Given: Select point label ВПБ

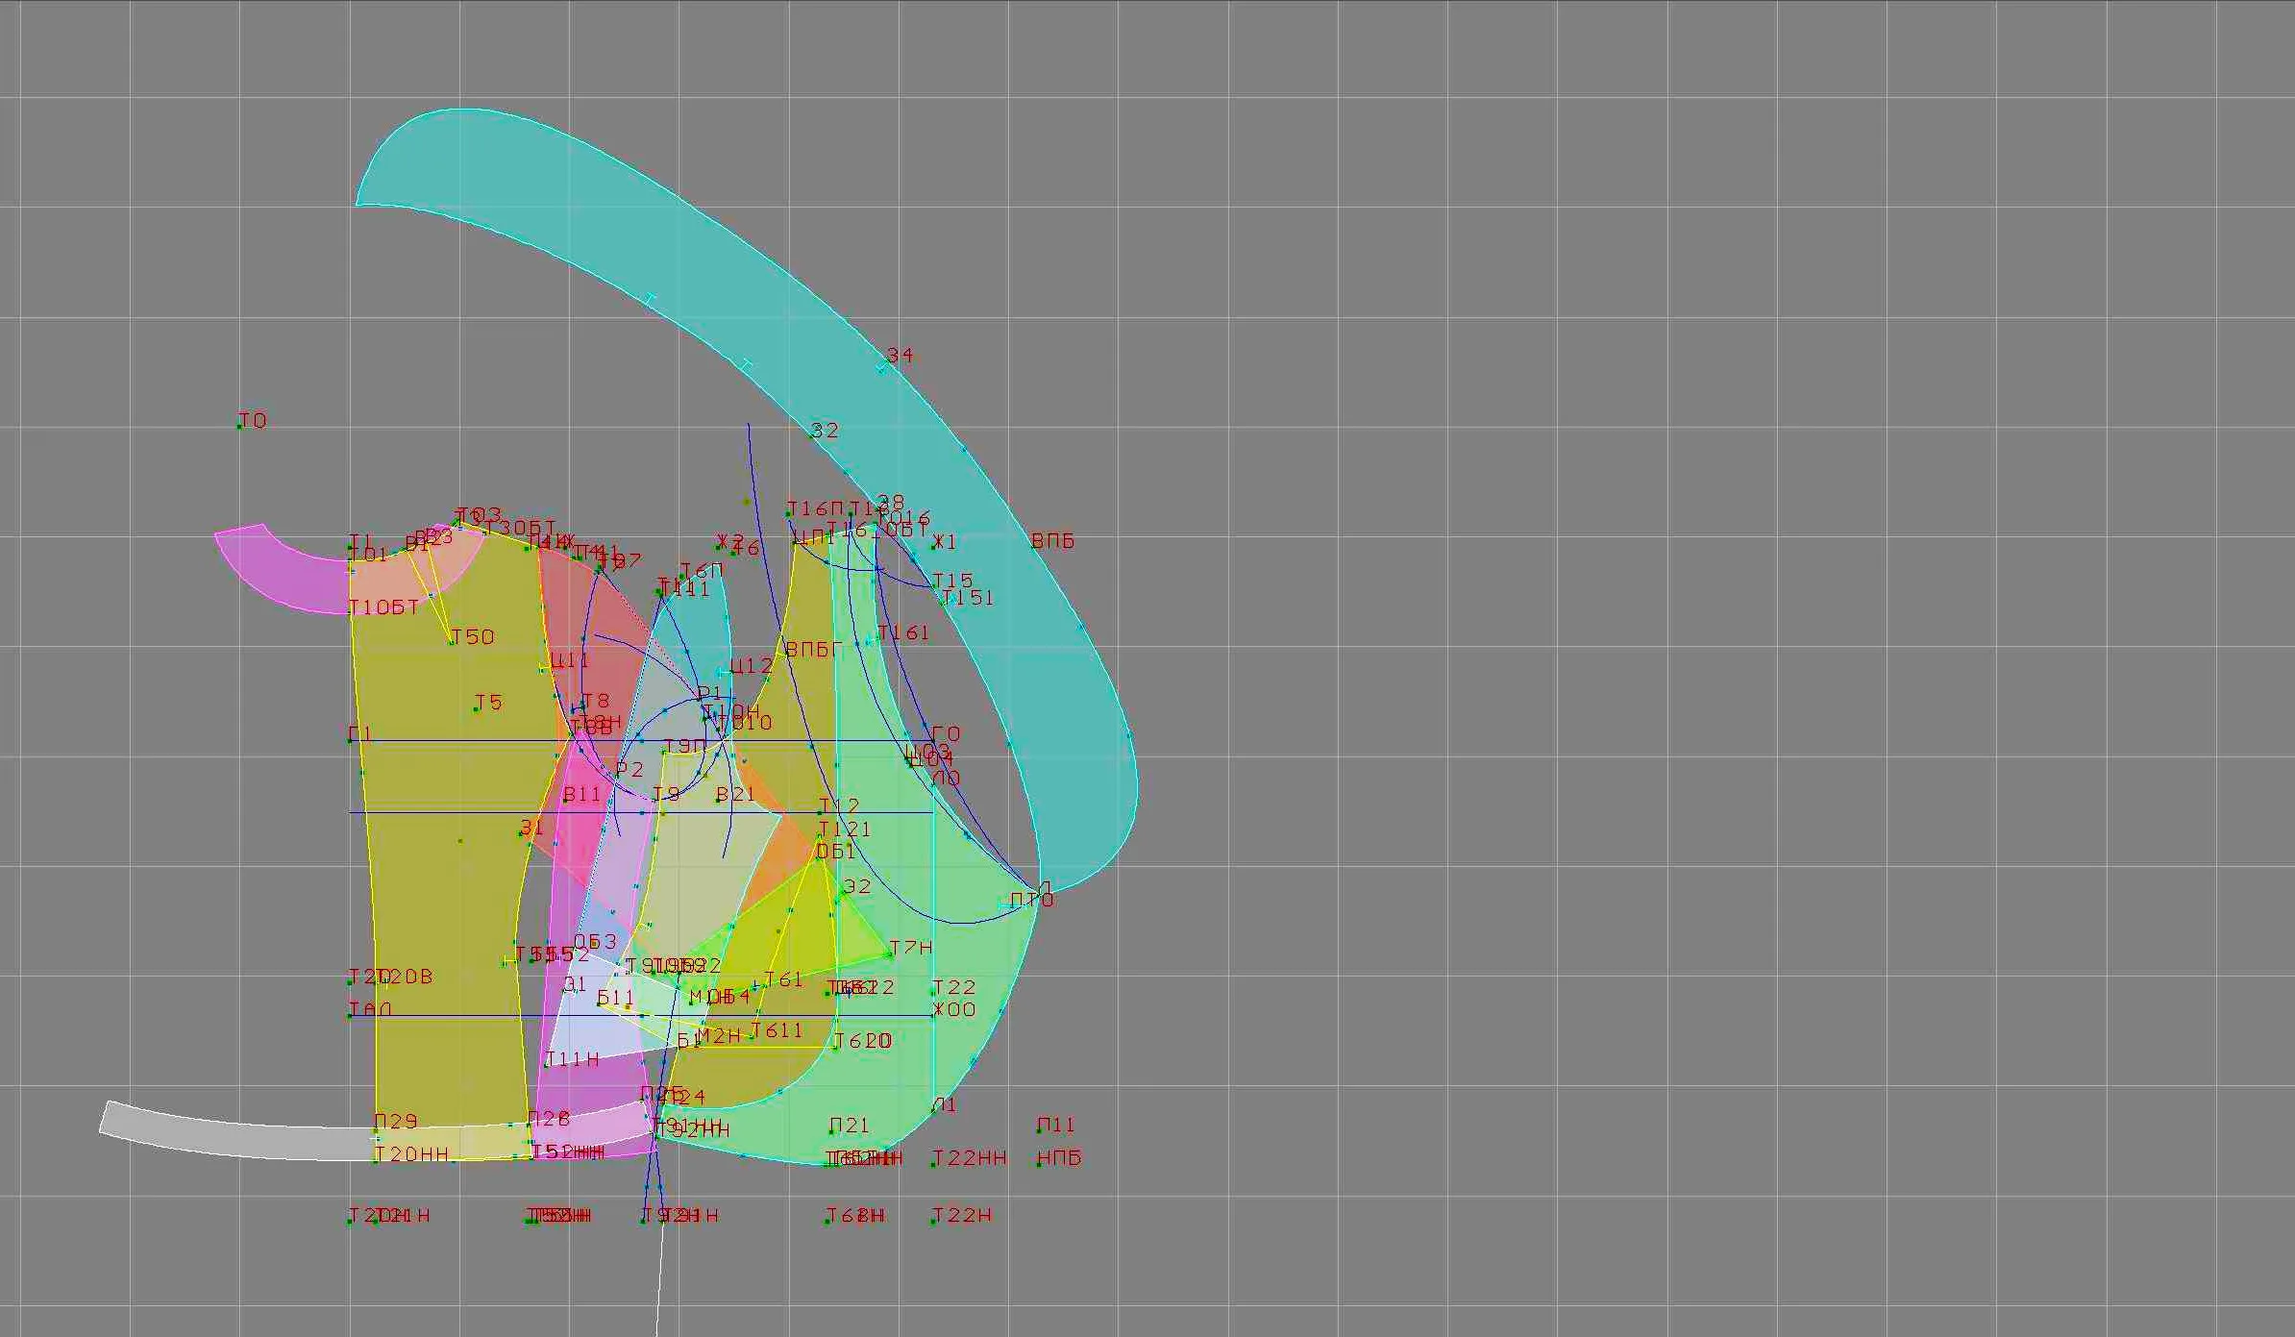Looking at the screenshot, I should [x=1052, y=541].
